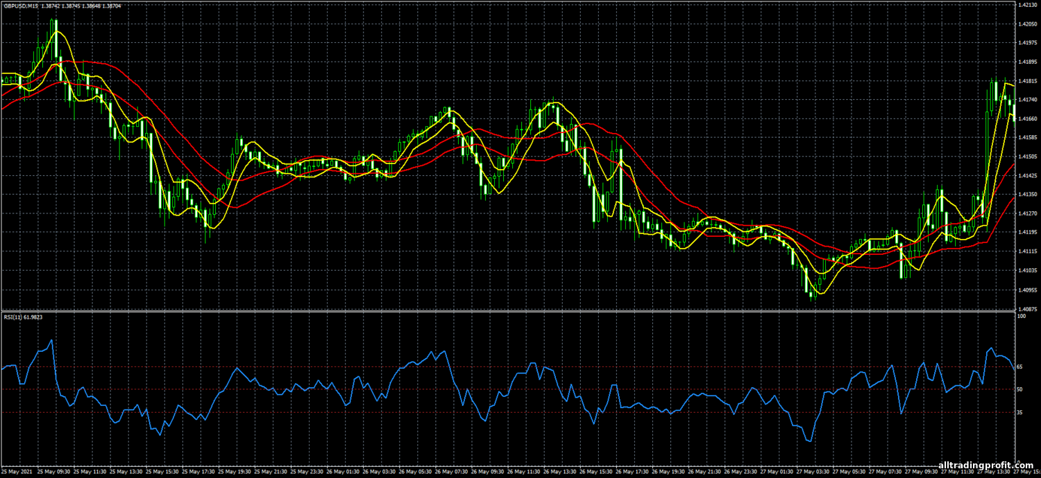
Task: Click the 1.41270 axis value
Action: click(1028, 213)
